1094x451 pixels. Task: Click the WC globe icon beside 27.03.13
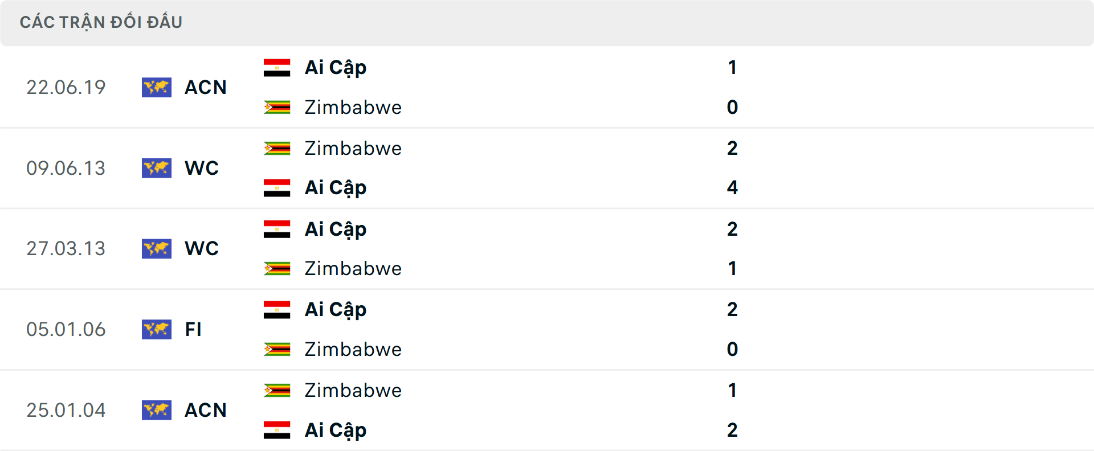click(x=157, y=248)
